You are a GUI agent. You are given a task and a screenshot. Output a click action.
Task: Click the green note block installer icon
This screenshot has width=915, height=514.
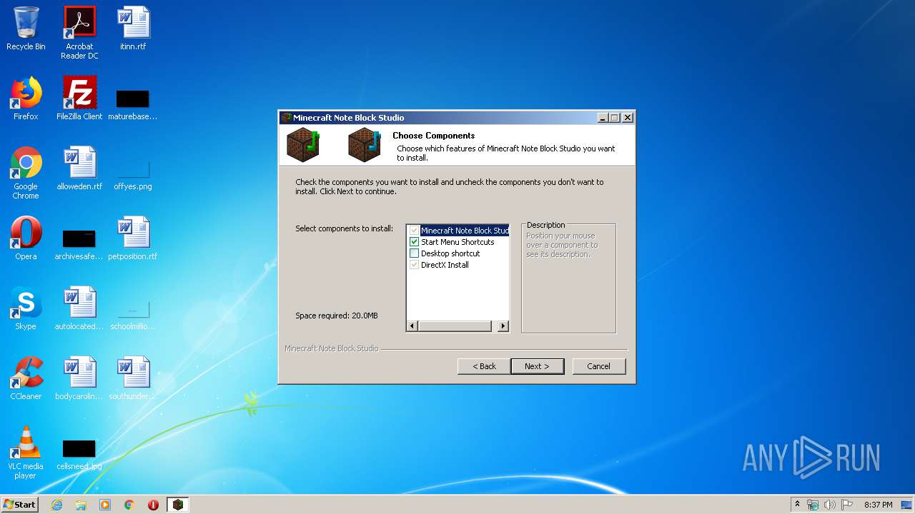click(x=303, y=144)
